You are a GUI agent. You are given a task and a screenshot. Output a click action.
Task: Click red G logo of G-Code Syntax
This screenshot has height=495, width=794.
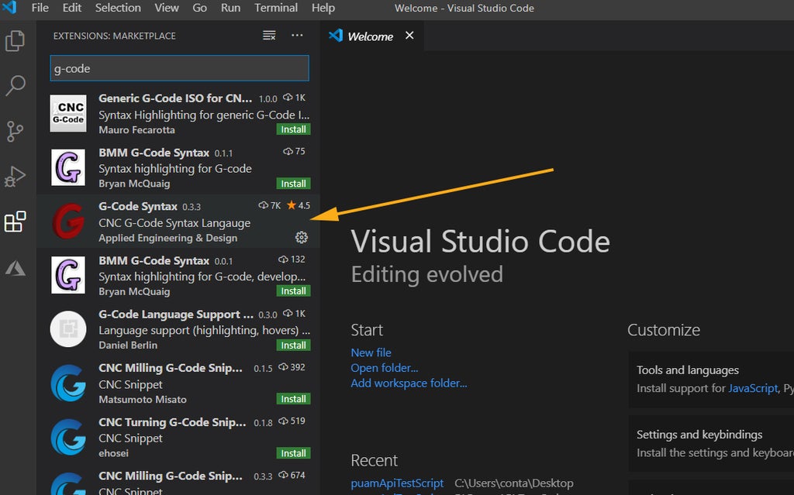pyautogui.click(x=68, y=222)
